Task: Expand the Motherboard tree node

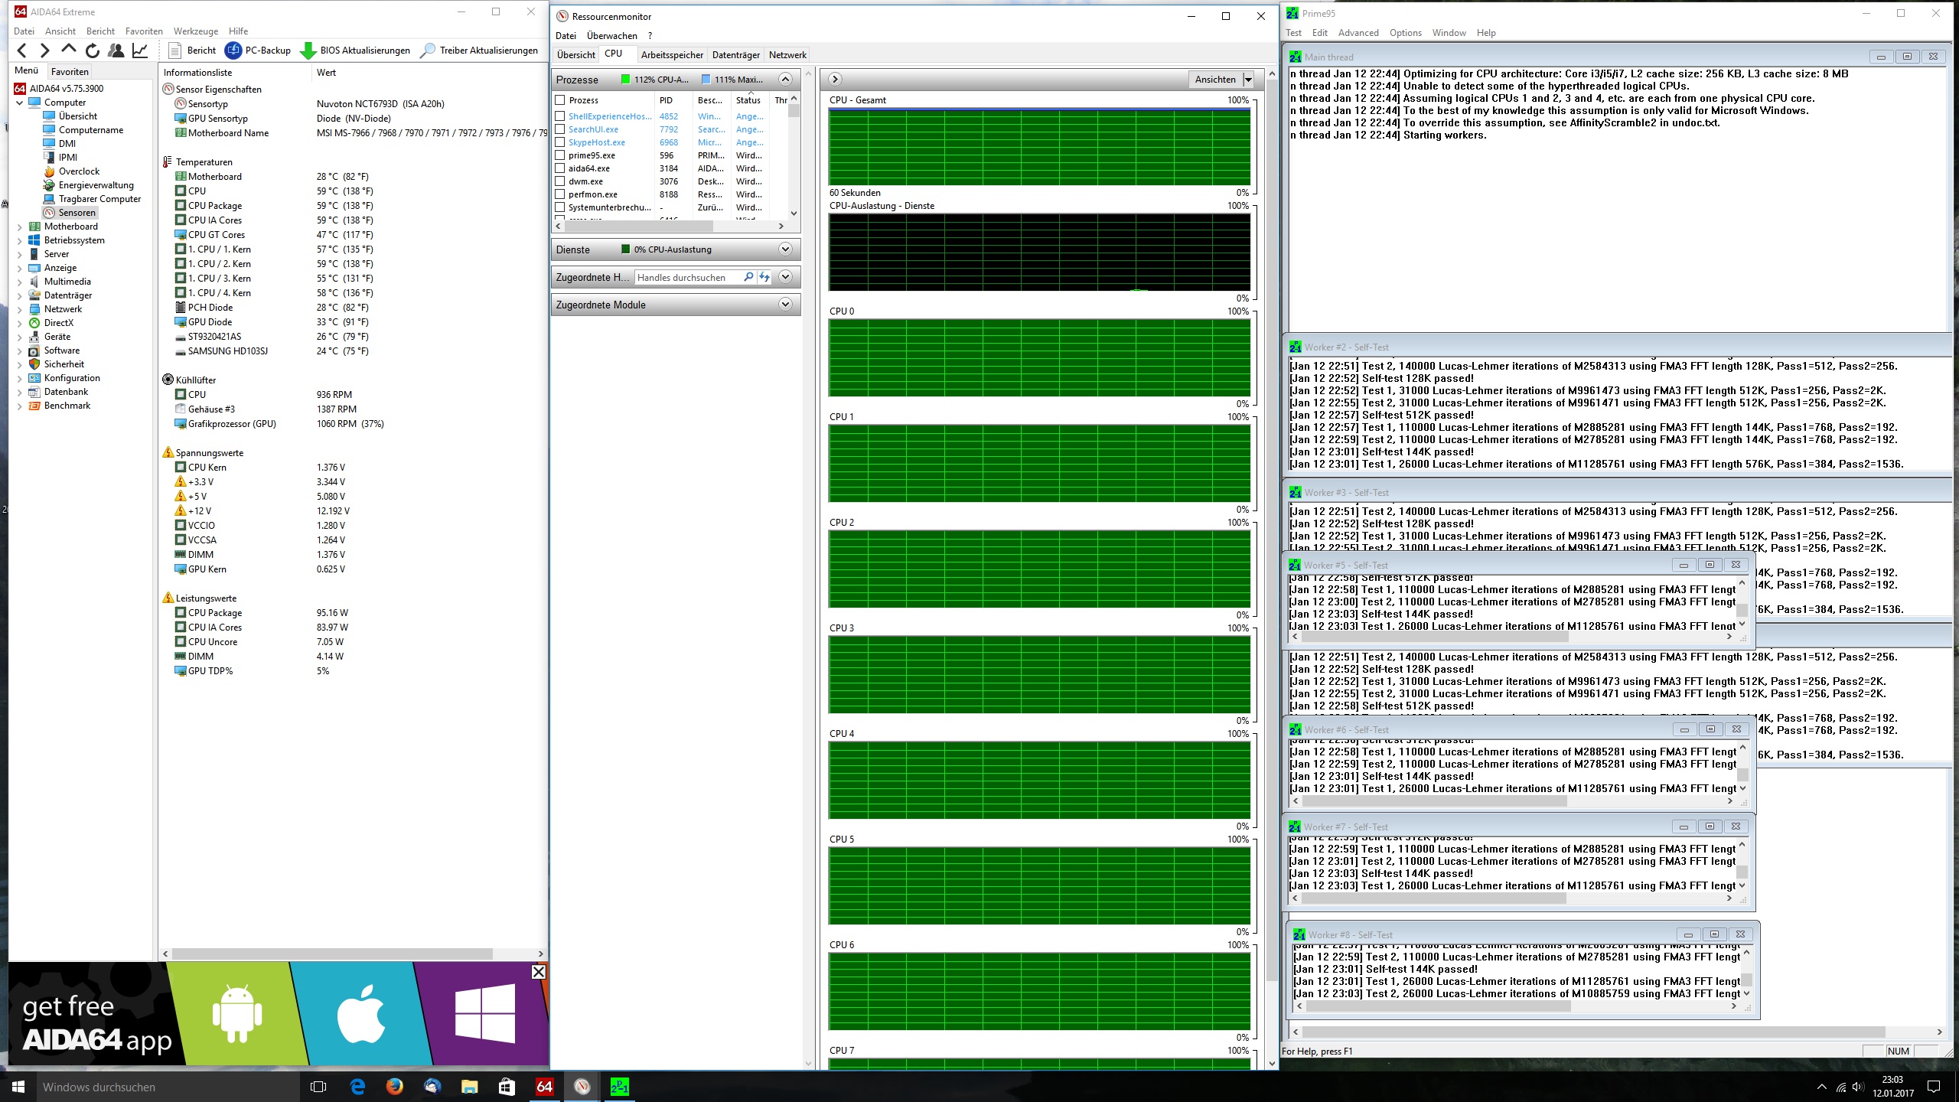Action: tap(20, 227)
